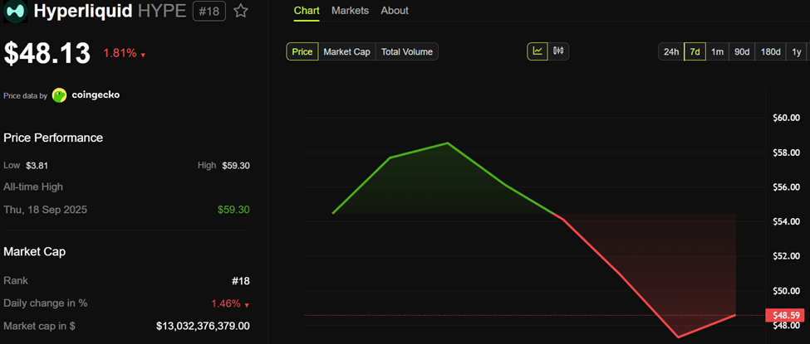The height and width of the screenshot is (344, 810).
Task: Switch to candlestick chart view icon
Action: 558,51
